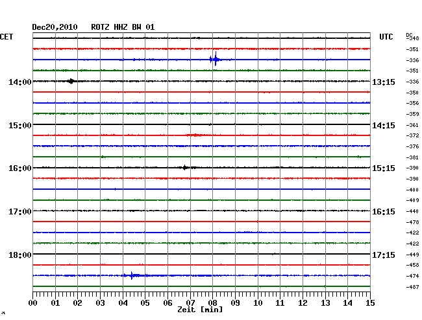The width and height of the screenshot is (422, 320).
Task: Click the 13:15 UTC time label
Action: (x=384, y=82)
